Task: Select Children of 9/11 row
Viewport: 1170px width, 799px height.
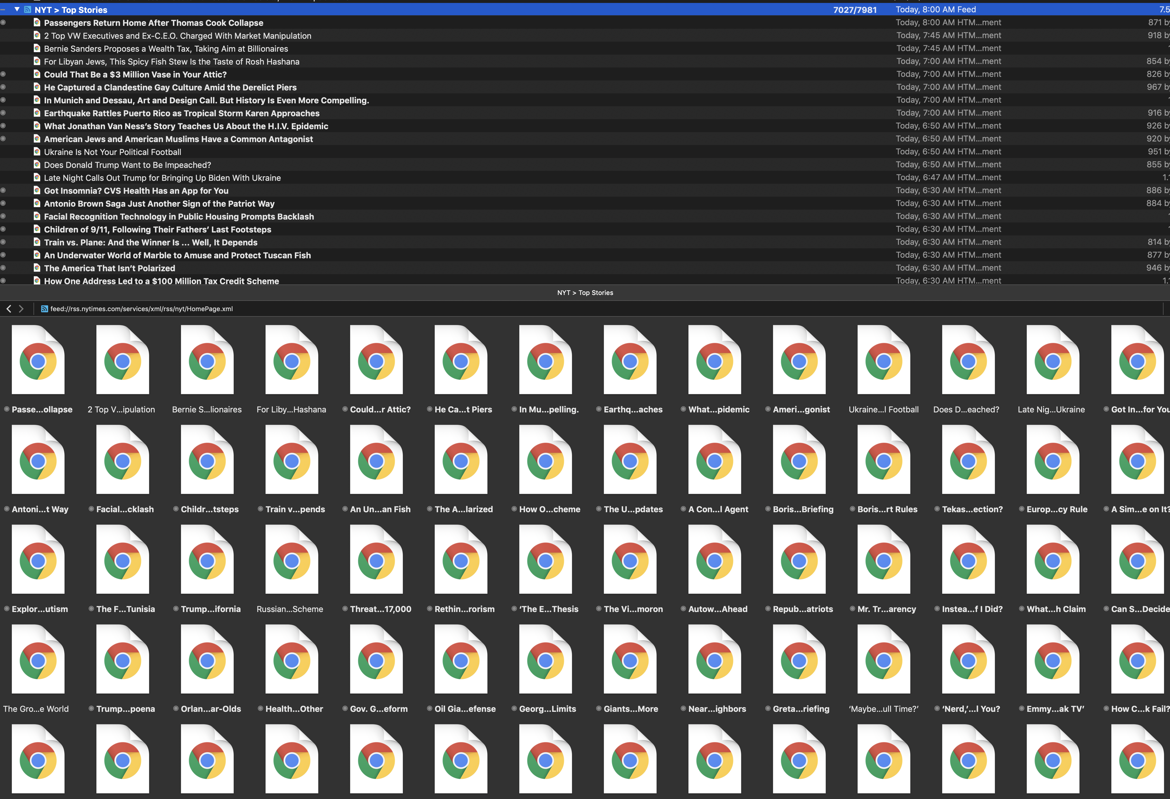Action: pyautogui.click(x=585, y=230)
